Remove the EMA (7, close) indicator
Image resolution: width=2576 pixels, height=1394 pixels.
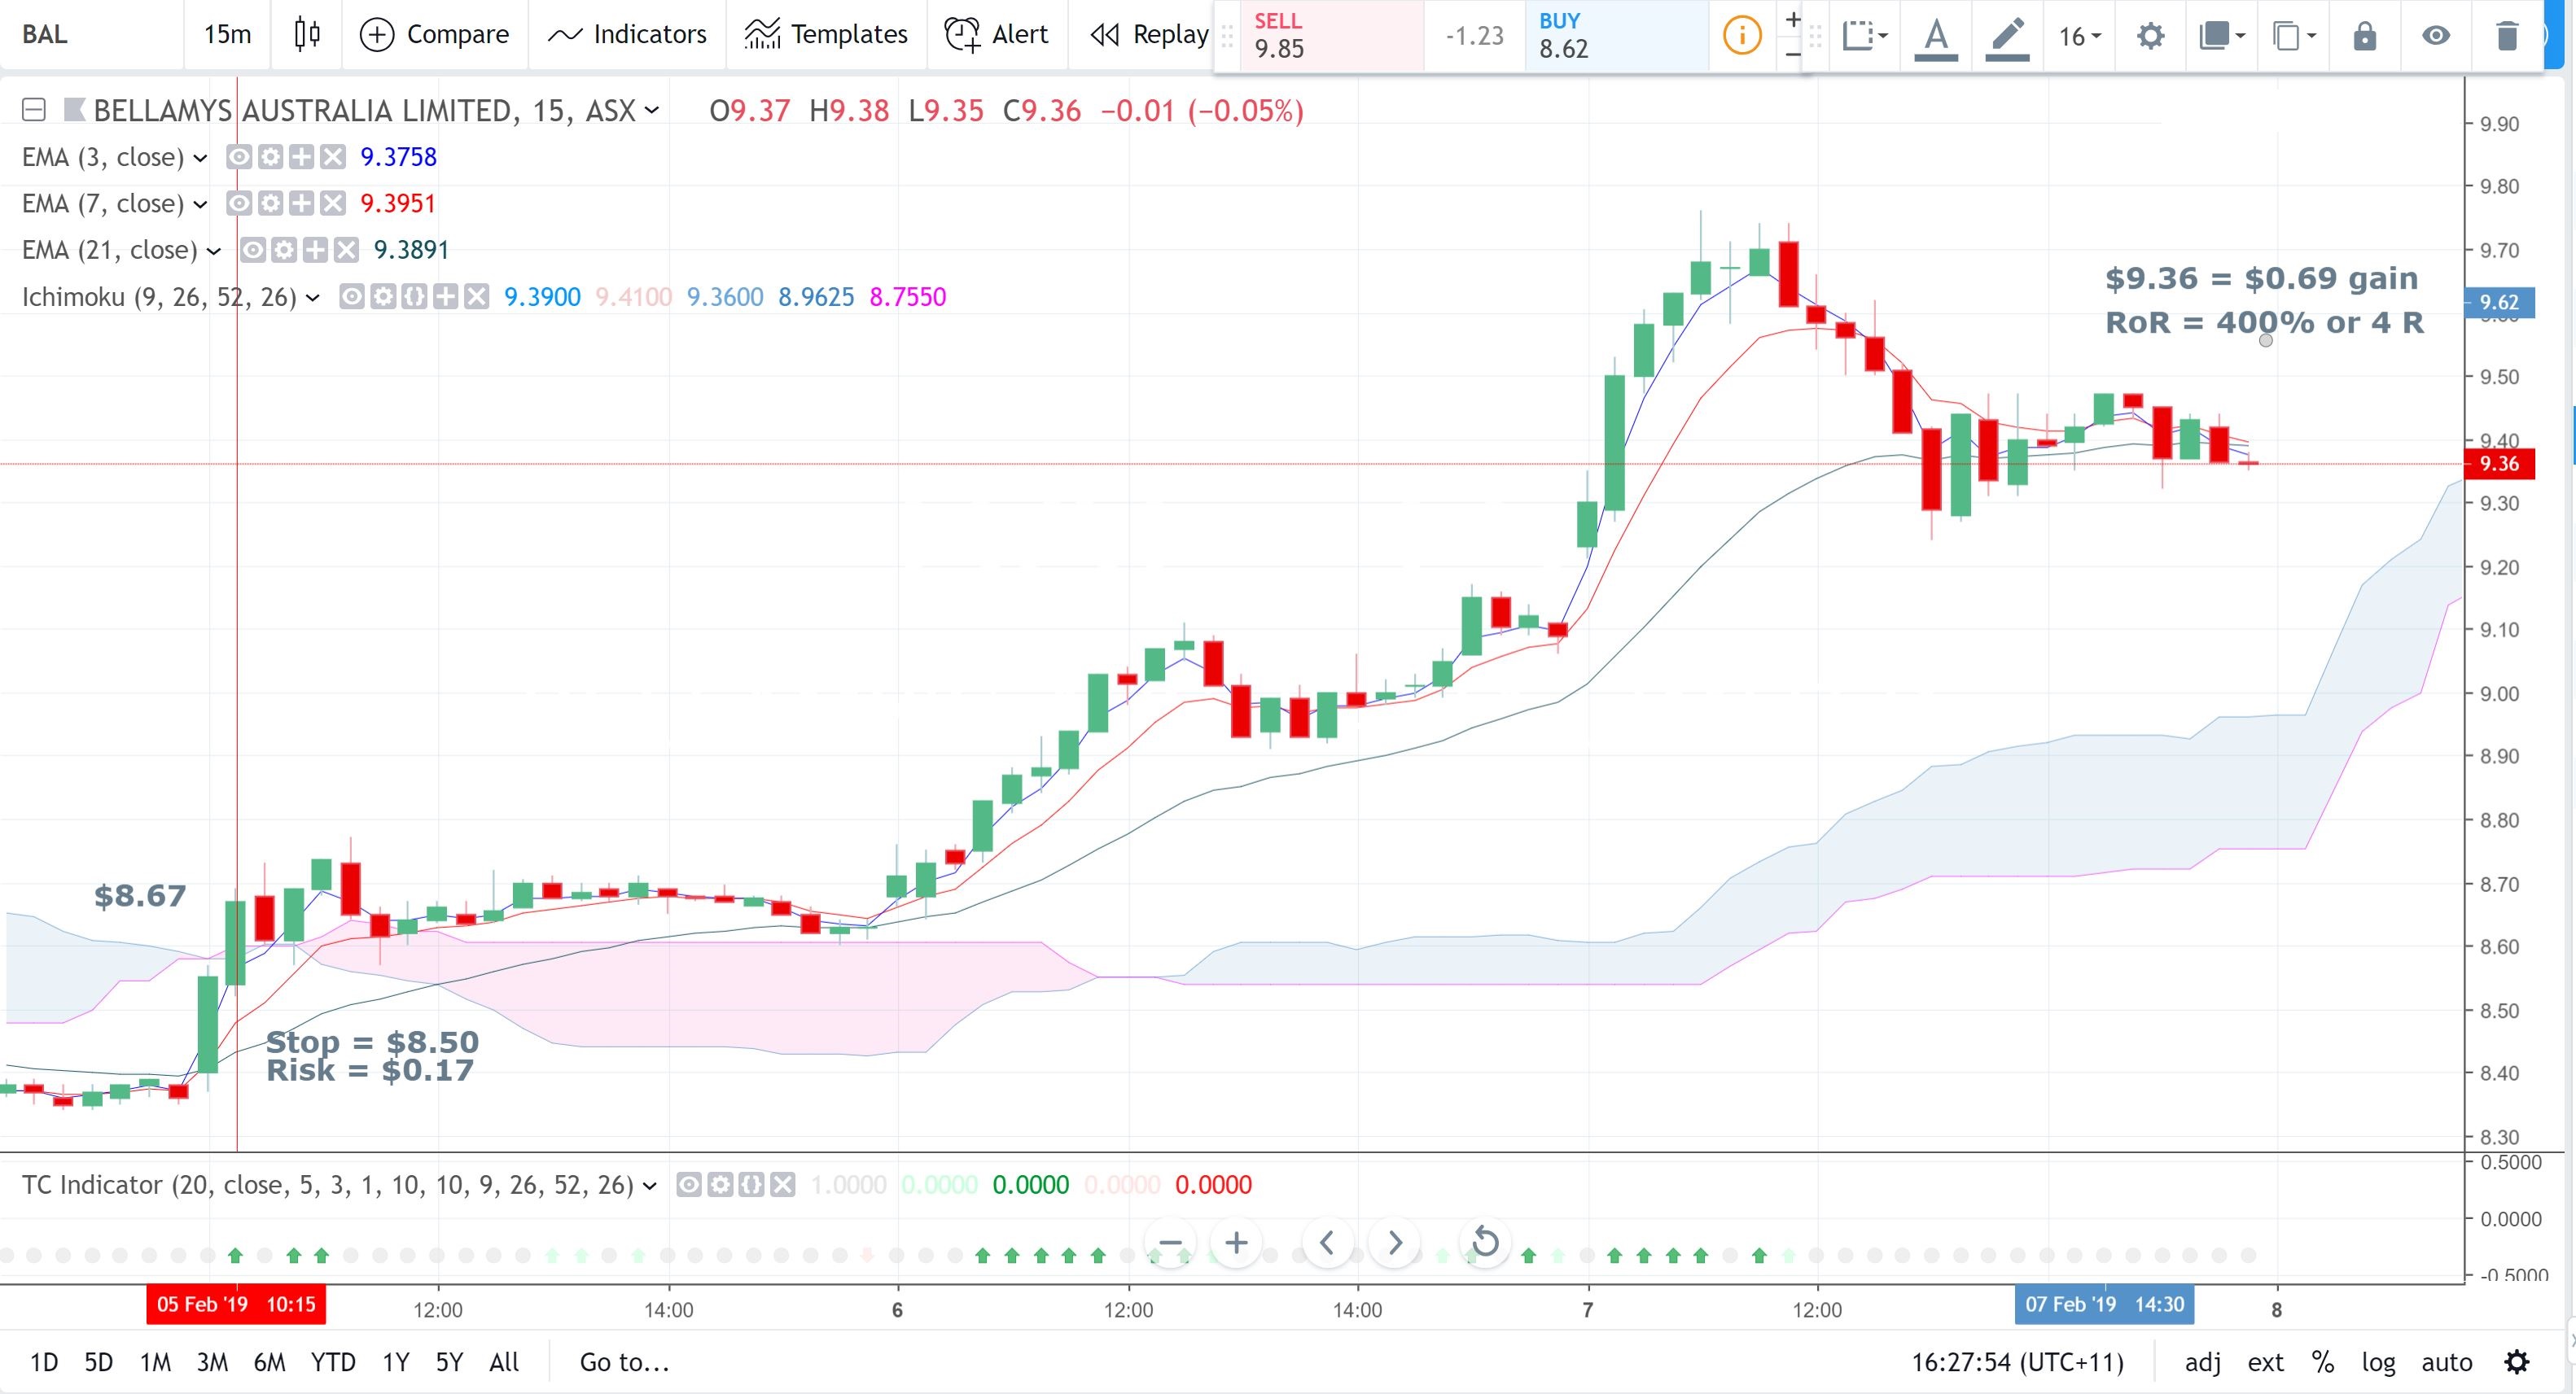pyautogui.click(x=333, y=204)
